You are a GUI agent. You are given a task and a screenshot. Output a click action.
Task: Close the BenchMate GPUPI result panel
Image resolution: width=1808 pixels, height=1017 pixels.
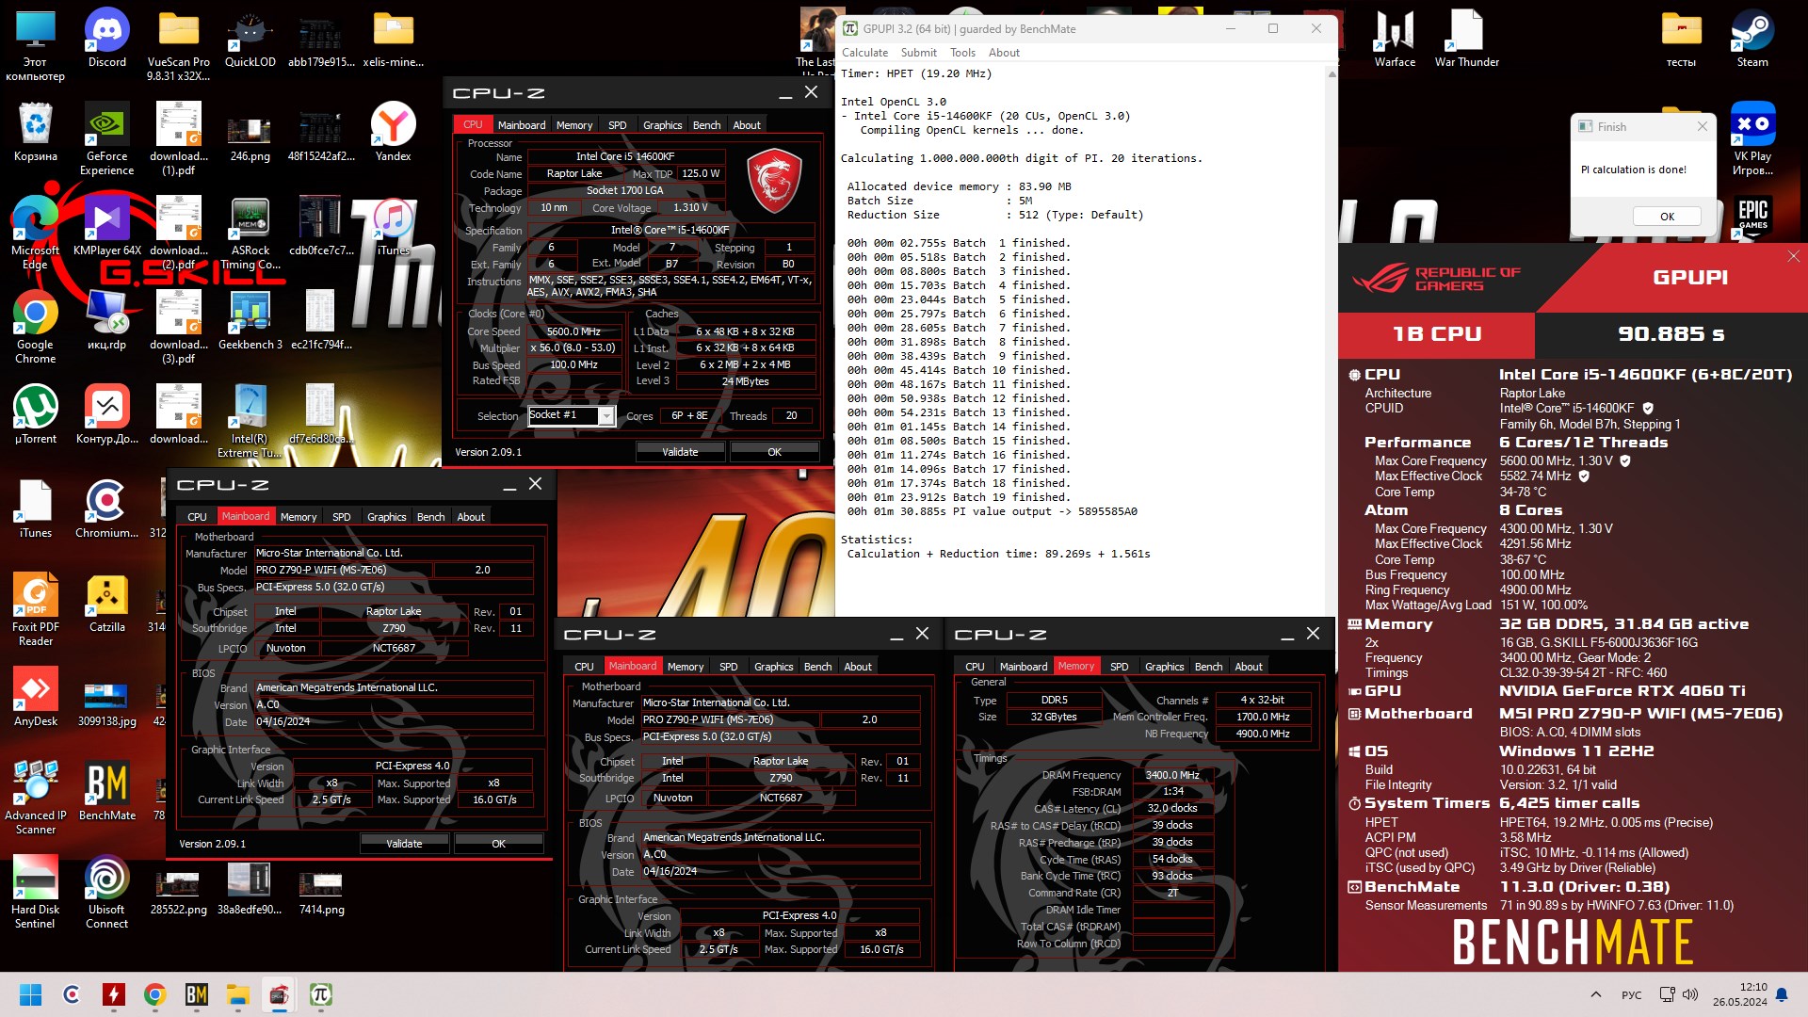click(x=1793, y=256)
